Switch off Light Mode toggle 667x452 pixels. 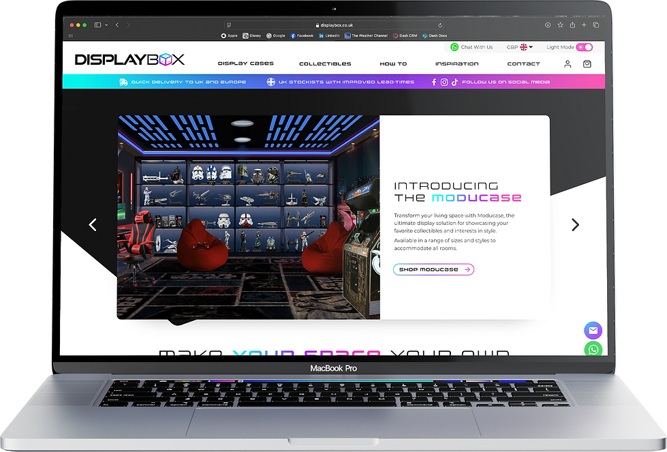585,46
